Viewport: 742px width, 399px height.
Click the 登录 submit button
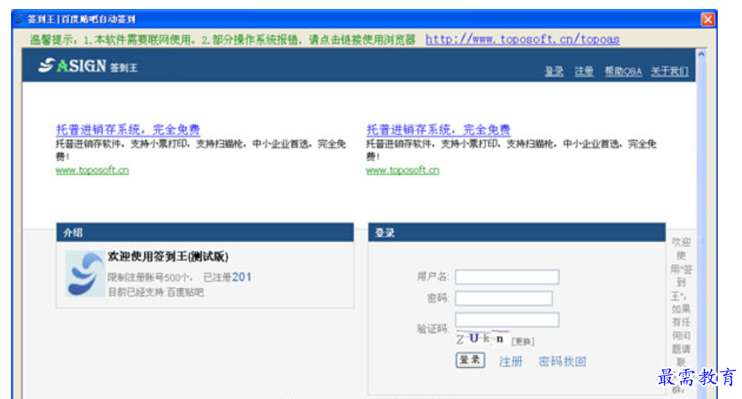470,360
